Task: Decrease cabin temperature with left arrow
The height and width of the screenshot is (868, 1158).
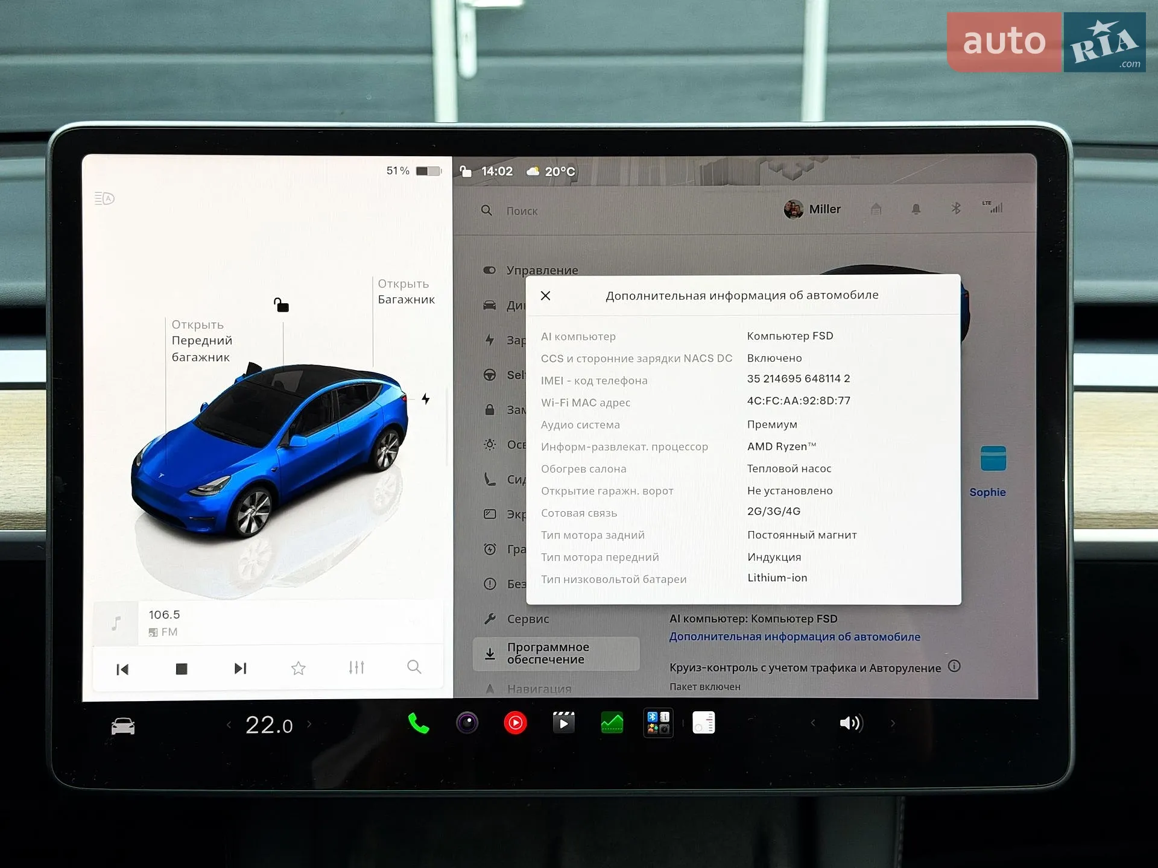Action: point(229,725)
